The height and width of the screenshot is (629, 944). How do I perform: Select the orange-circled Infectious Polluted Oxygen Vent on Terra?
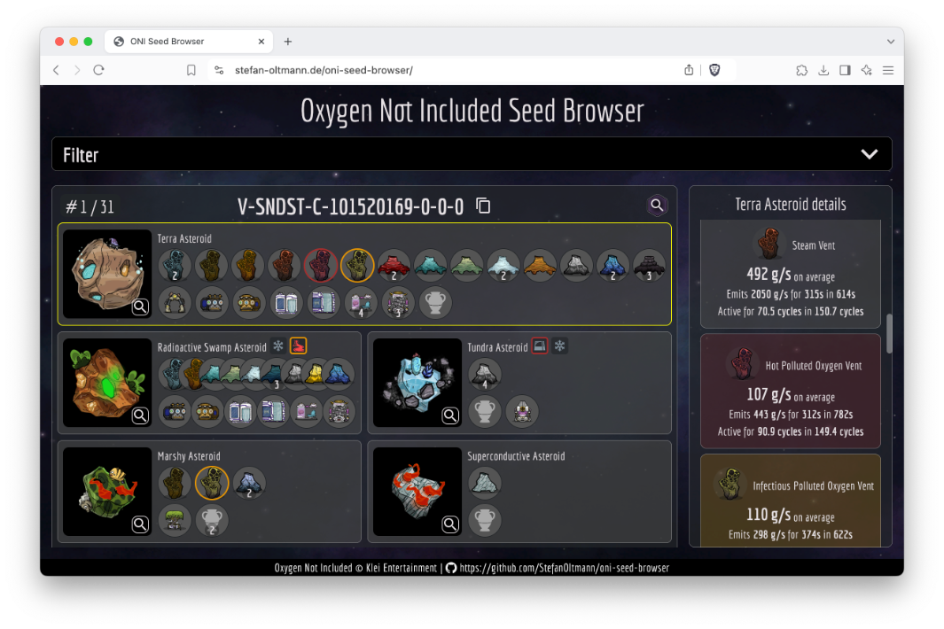pyautogui.click(x=357, y=265)
